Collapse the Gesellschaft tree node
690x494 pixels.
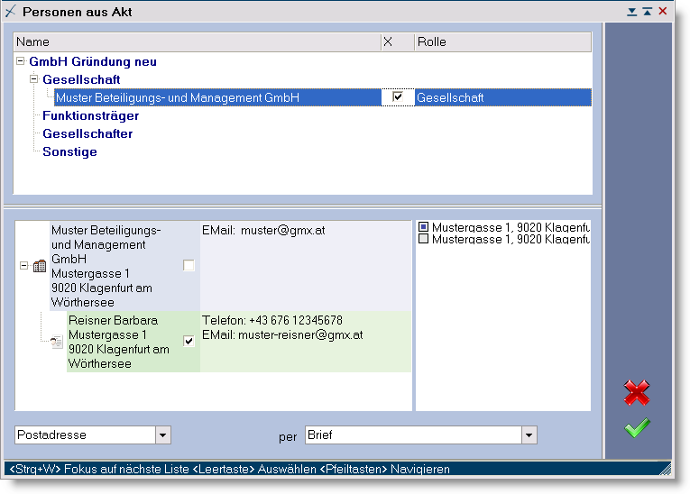pyautogui.click(x=34, y=79)
